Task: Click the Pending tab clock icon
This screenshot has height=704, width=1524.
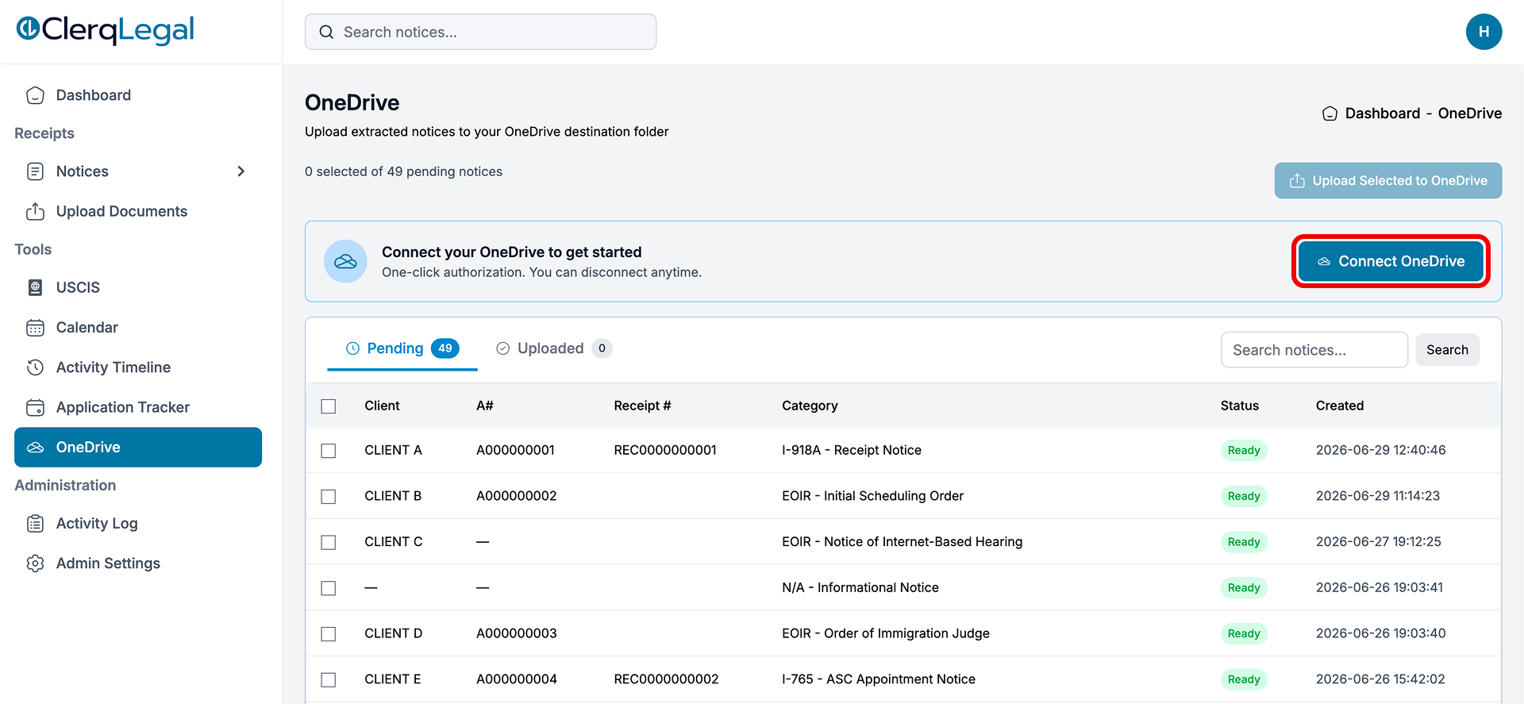Action: 353,348
